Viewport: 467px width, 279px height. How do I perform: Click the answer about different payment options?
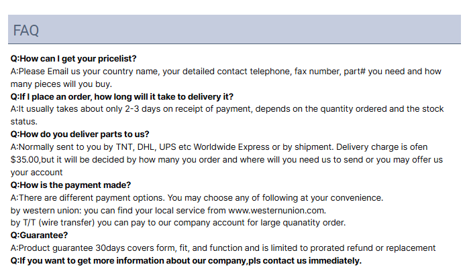(197, 198)
